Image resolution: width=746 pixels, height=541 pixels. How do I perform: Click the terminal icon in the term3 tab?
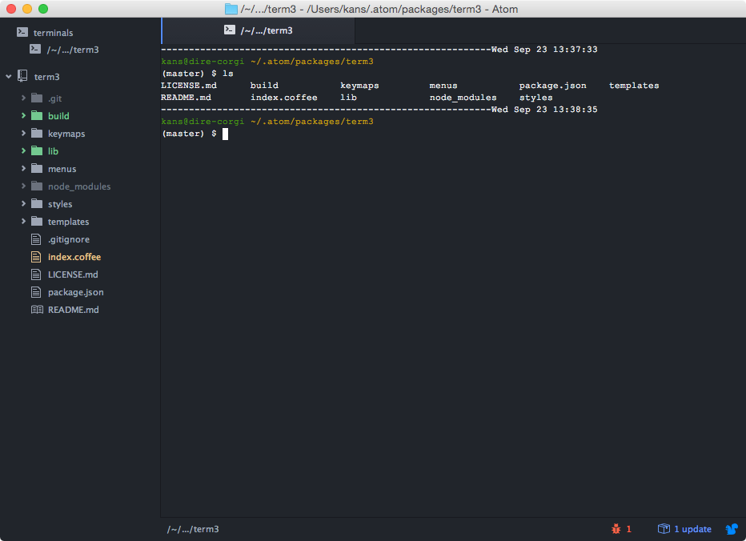[229, 30]
